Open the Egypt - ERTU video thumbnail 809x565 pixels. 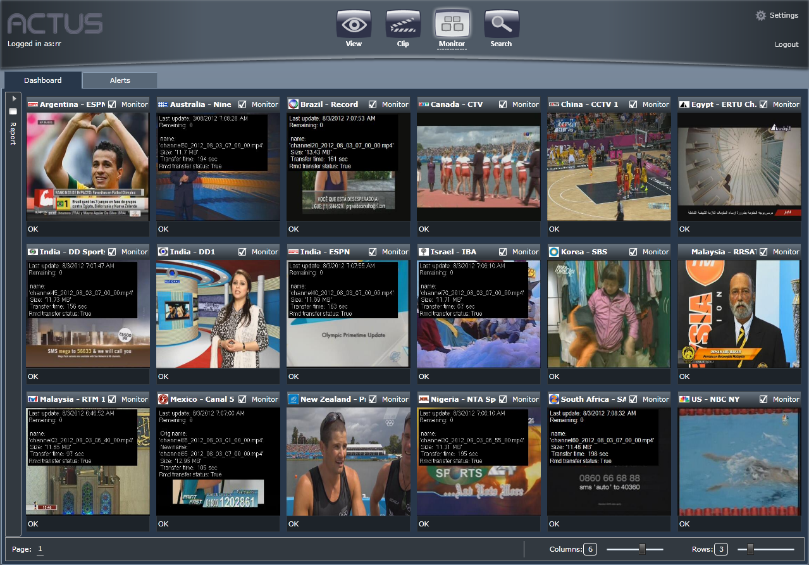tap(739, 167)
